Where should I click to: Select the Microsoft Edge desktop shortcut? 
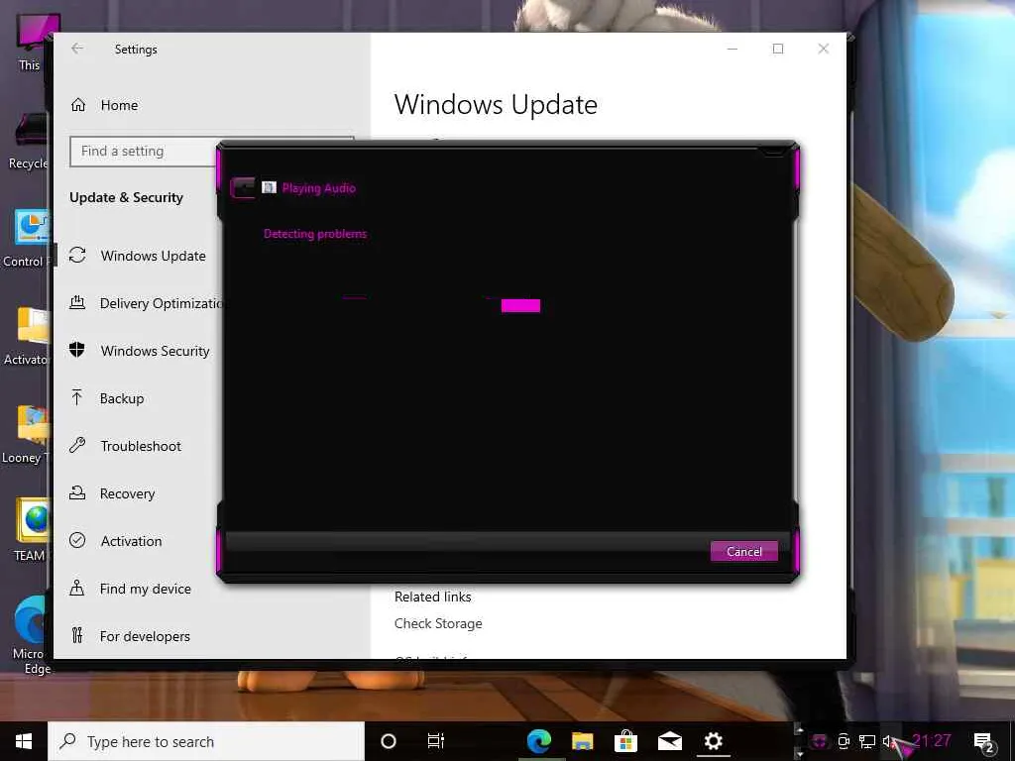click(30, 636)
